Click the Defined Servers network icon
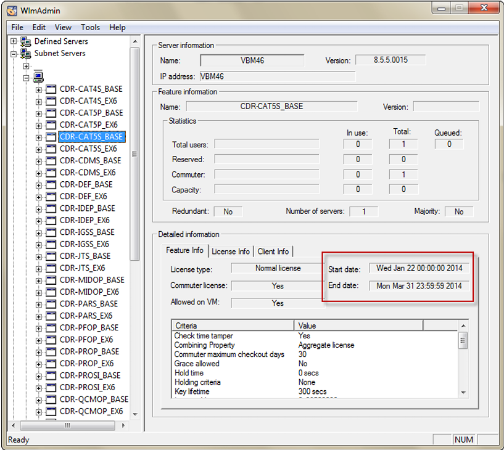 coord(26,41)
